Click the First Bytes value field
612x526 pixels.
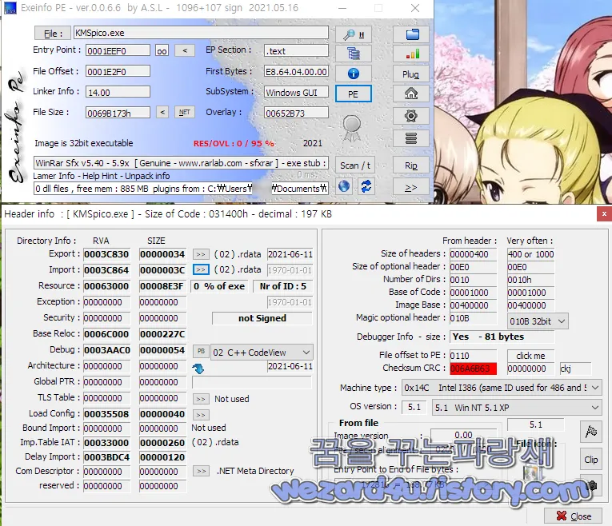point(296,72)
